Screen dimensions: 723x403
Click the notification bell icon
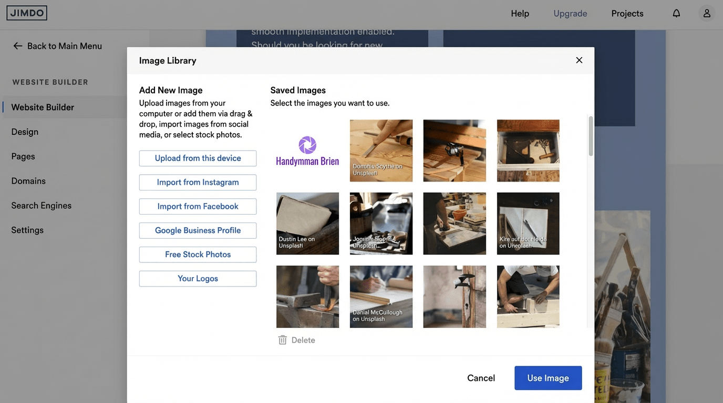coord(676,14)
